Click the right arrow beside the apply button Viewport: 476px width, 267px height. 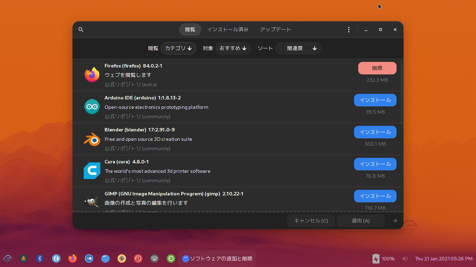coord(395,221)
